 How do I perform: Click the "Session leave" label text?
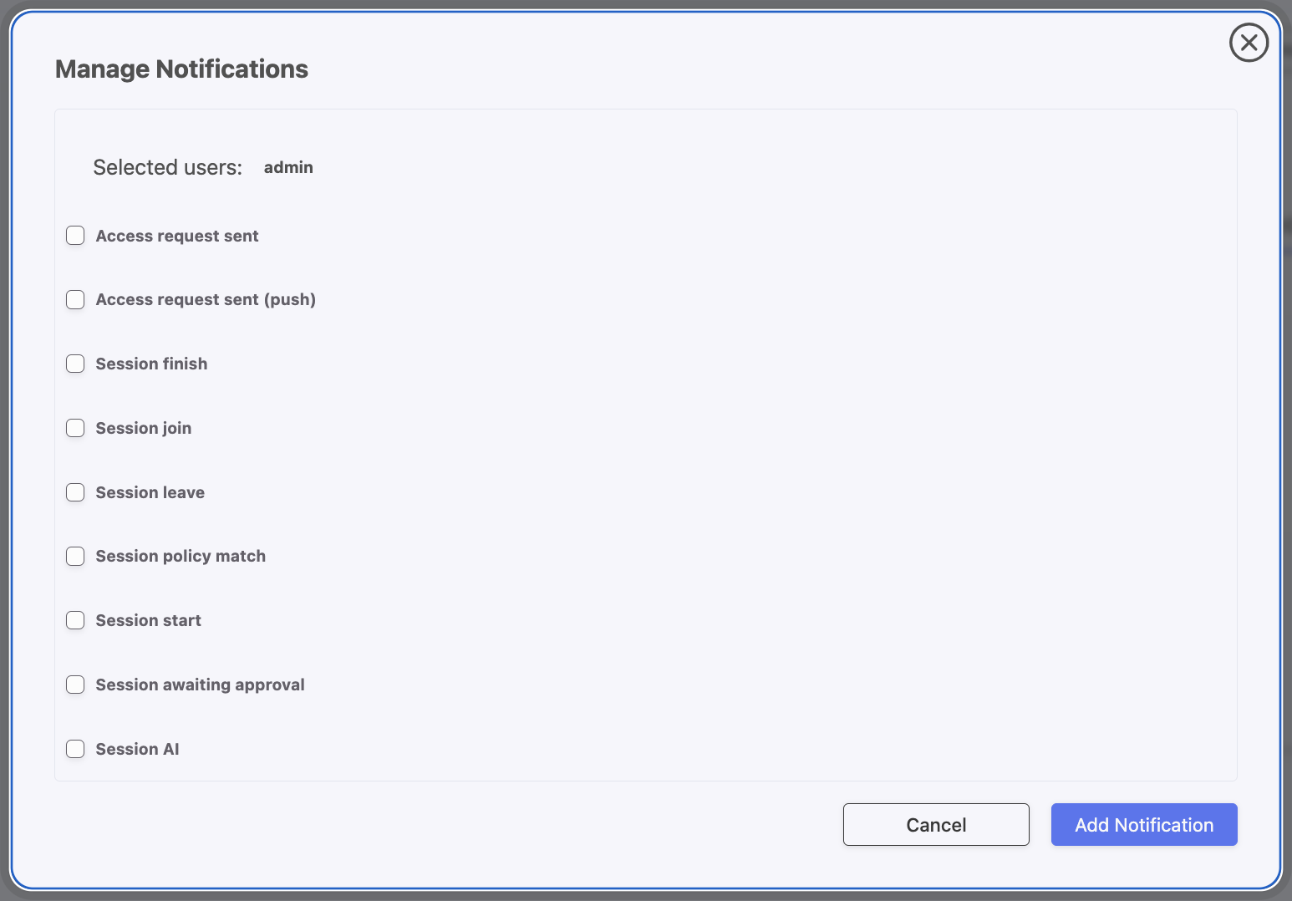tap(150, 493)
